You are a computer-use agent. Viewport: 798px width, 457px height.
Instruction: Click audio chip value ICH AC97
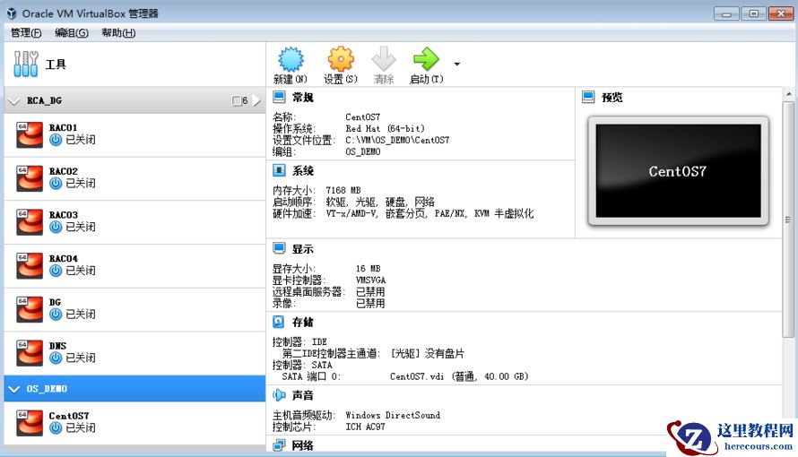coord(365,427)
